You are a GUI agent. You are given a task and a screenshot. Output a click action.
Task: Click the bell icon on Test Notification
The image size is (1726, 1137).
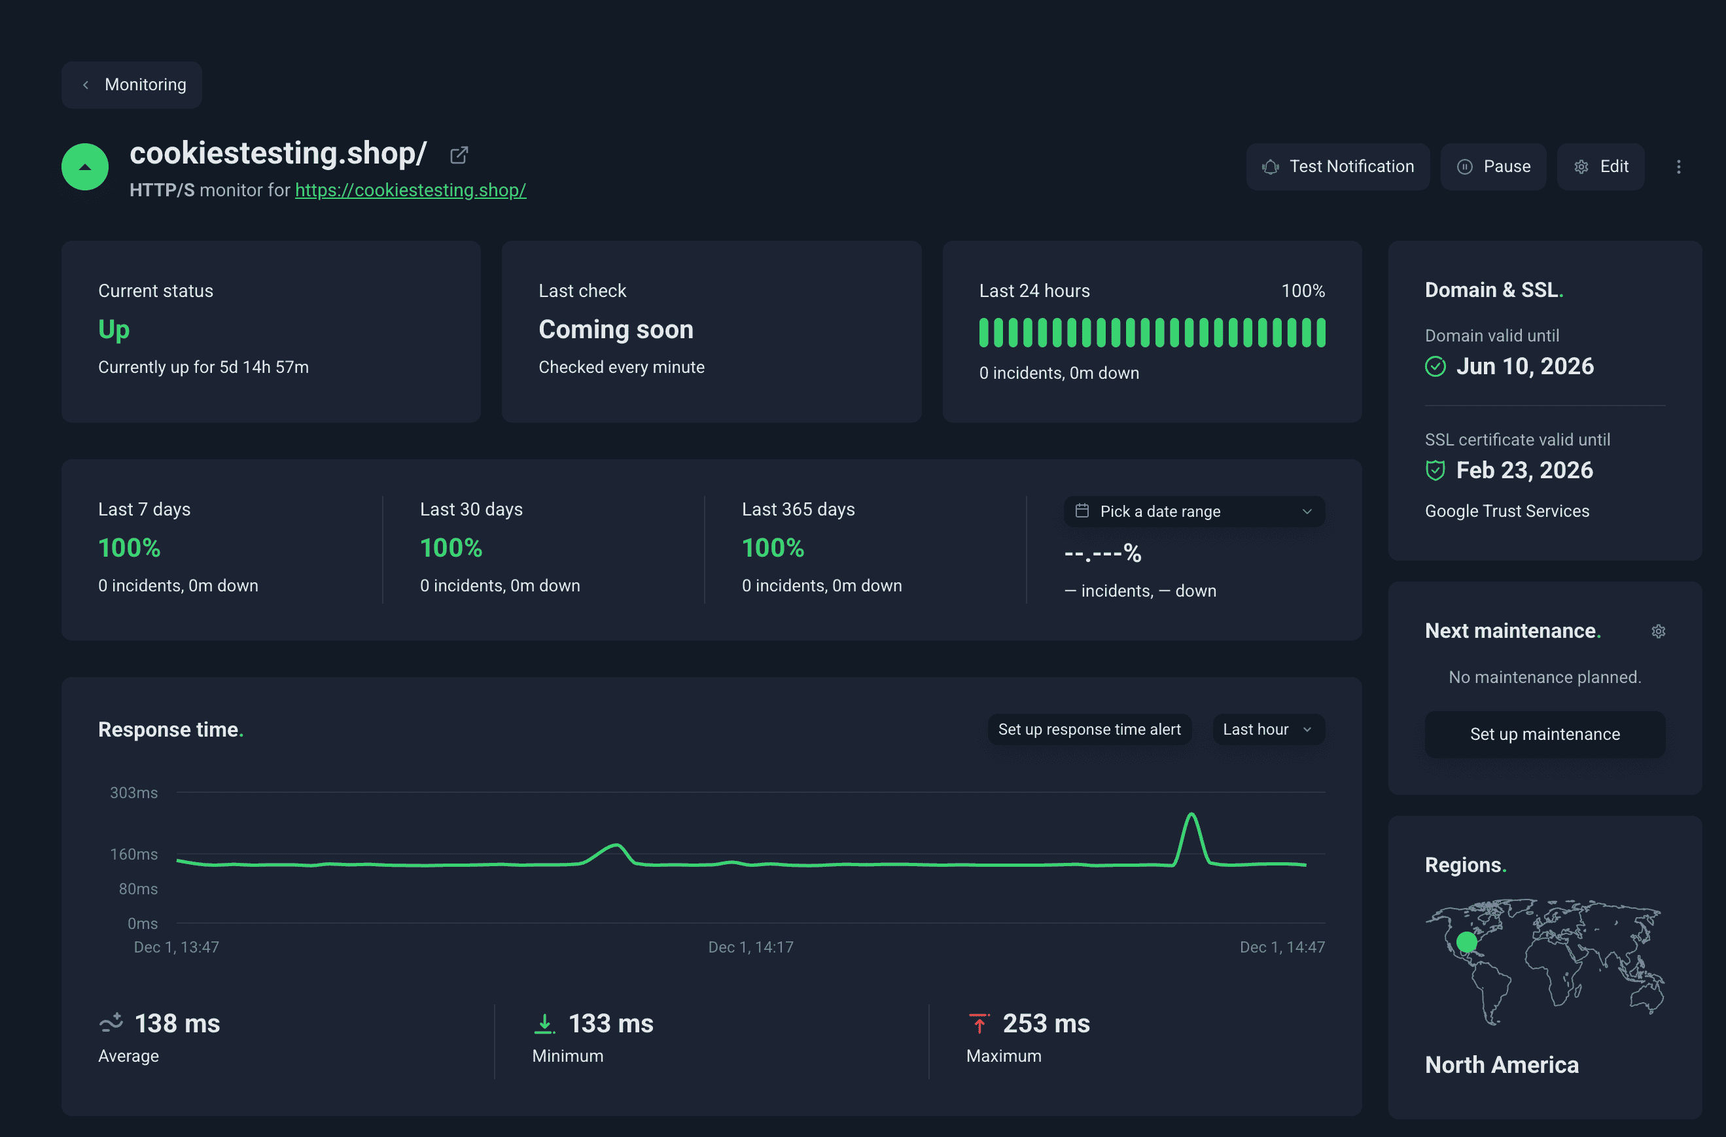coord(1271,166)
